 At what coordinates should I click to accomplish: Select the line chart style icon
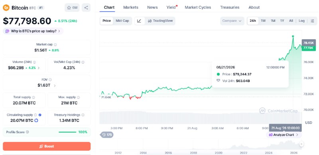(x=139, y=21)
